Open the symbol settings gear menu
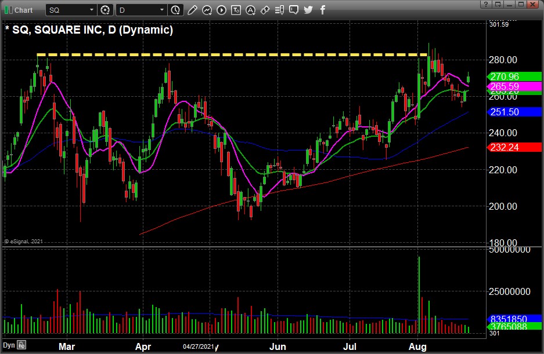The height and width of the screenshot is (354, 544). click(x=105, y=10)
